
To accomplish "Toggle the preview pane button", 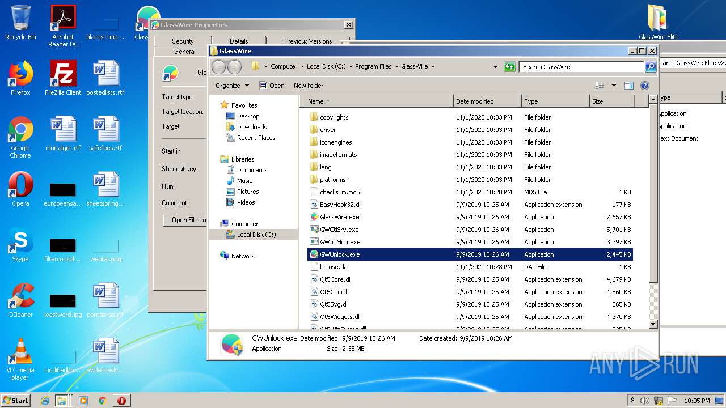I will [x=628, y=86].
